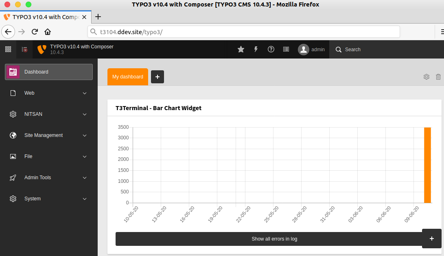
Task: Open the Dashboard module
Action: point(49,72)
